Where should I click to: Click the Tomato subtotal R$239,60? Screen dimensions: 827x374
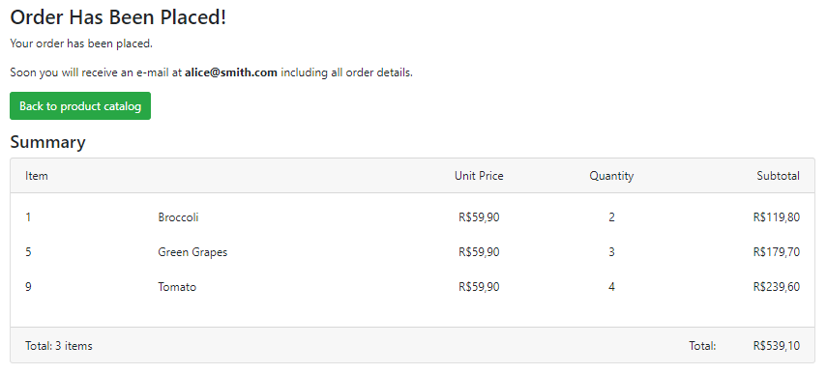[777, 287]
